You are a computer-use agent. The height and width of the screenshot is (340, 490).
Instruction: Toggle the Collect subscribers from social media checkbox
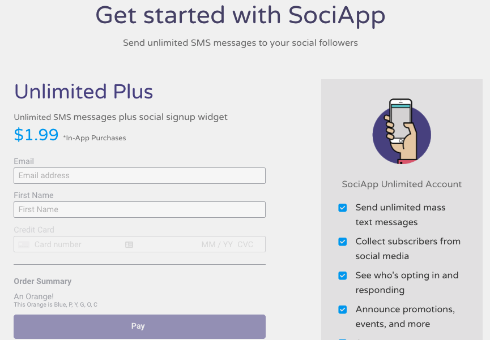click(x=343, y=242)
